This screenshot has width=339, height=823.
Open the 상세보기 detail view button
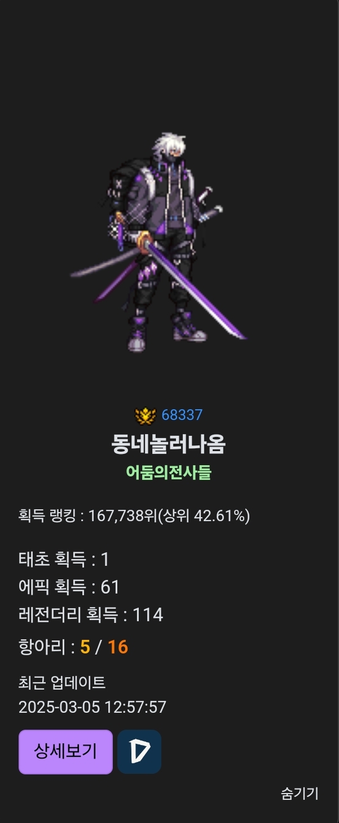tap(65, 752)
